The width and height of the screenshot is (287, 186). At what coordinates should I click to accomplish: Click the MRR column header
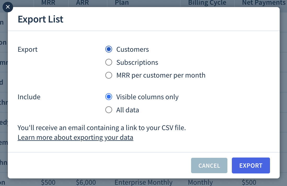(x=48, y=3)
